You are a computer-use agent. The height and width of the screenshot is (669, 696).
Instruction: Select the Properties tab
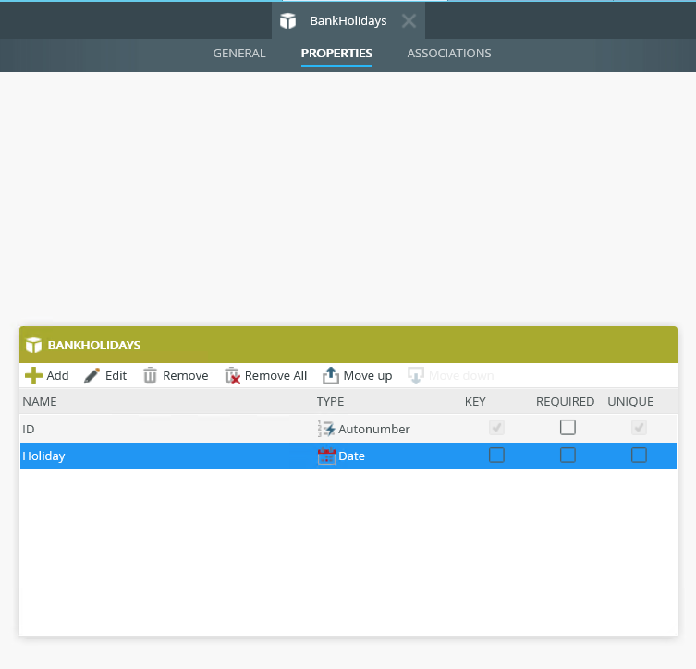[336, 53]
